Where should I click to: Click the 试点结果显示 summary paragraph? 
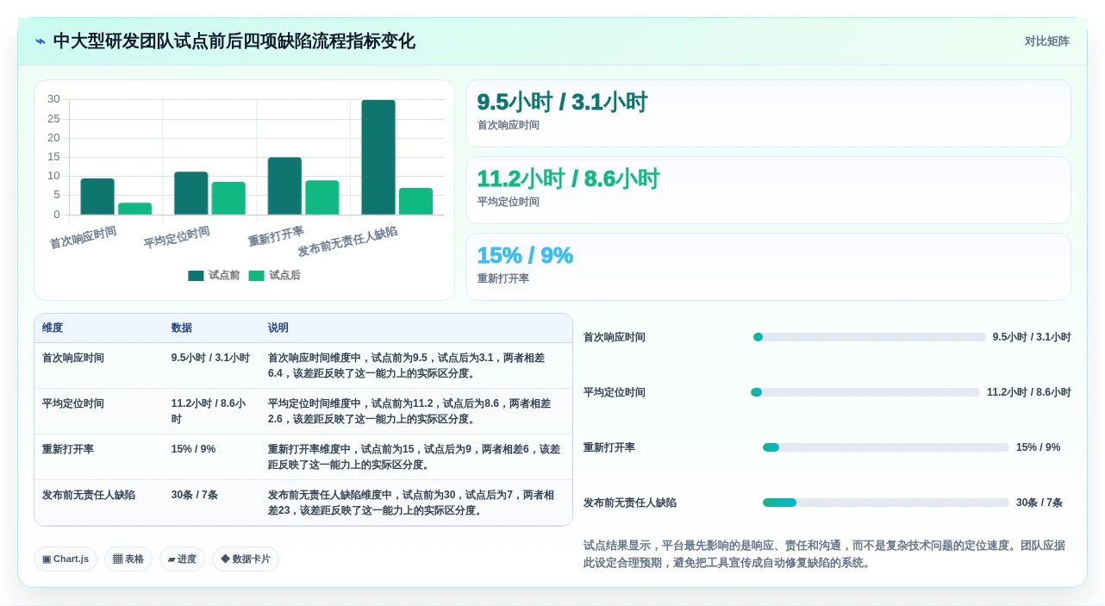[x=825, y=554]
